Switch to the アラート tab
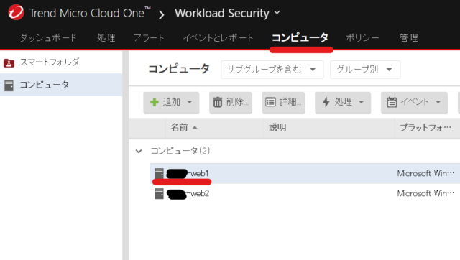The height and width of the screenshot is (260, 460). (149, 38)
